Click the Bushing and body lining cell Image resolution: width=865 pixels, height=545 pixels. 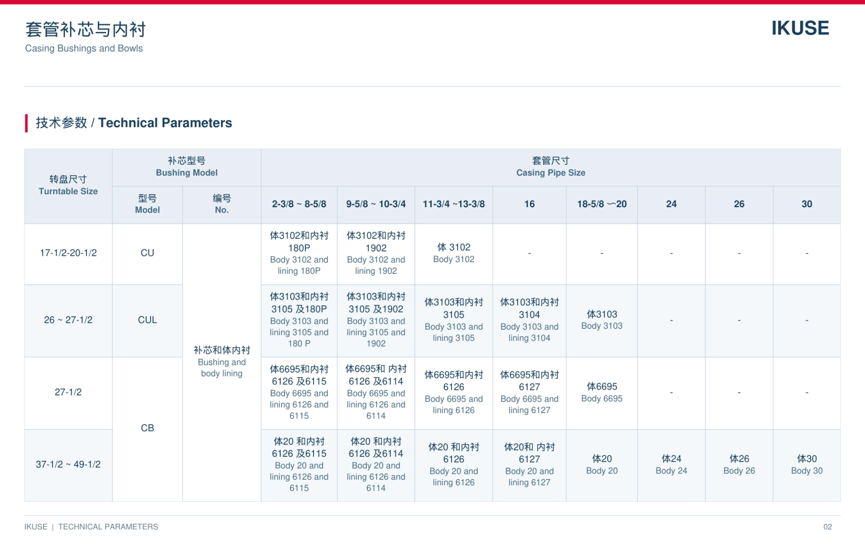pos(222,362)
